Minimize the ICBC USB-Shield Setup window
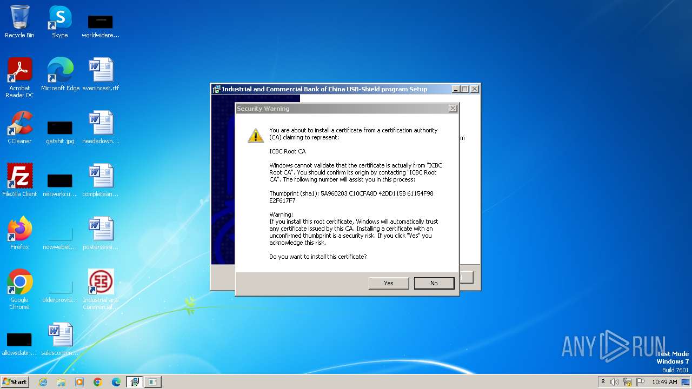The image size is (692, 389). (456, 89)
